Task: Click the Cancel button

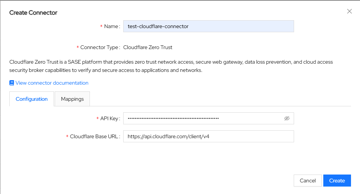Action: pyautogui.click(x=308, y=181)
